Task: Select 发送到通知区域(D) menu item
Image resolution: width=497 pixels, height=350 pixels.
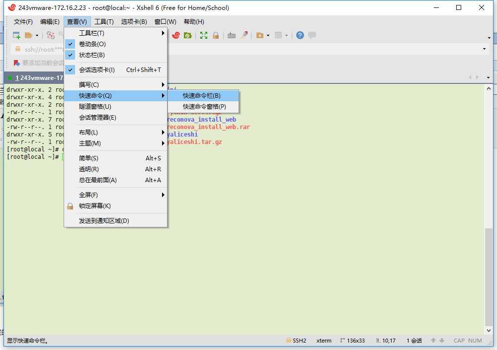Action: click(x=116, y=221)
